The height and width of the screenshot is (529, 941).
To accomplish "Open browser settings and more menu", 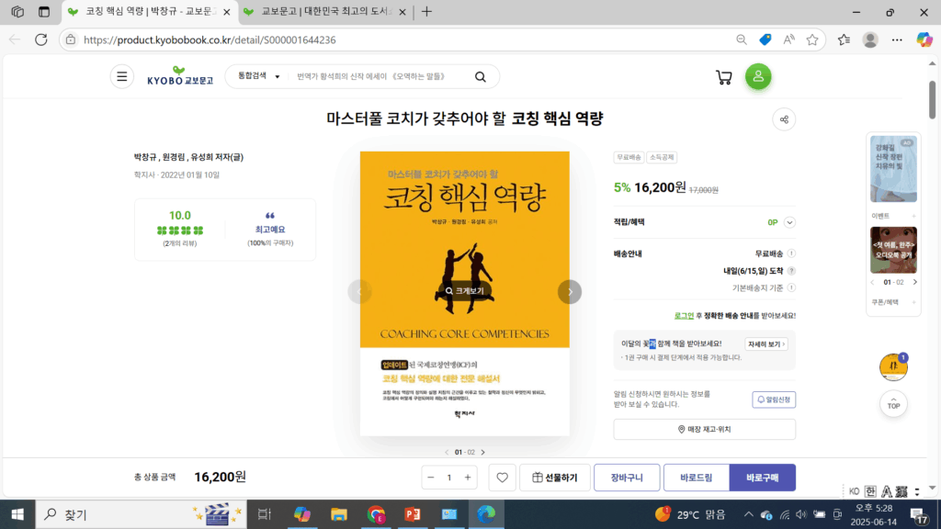I will pyautogui.click(x=897, y=39).
